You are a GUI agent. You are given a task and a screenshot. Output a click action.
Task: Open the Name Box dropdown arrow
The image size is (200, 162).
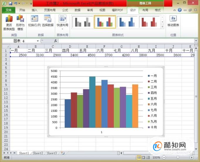[38, 41]
